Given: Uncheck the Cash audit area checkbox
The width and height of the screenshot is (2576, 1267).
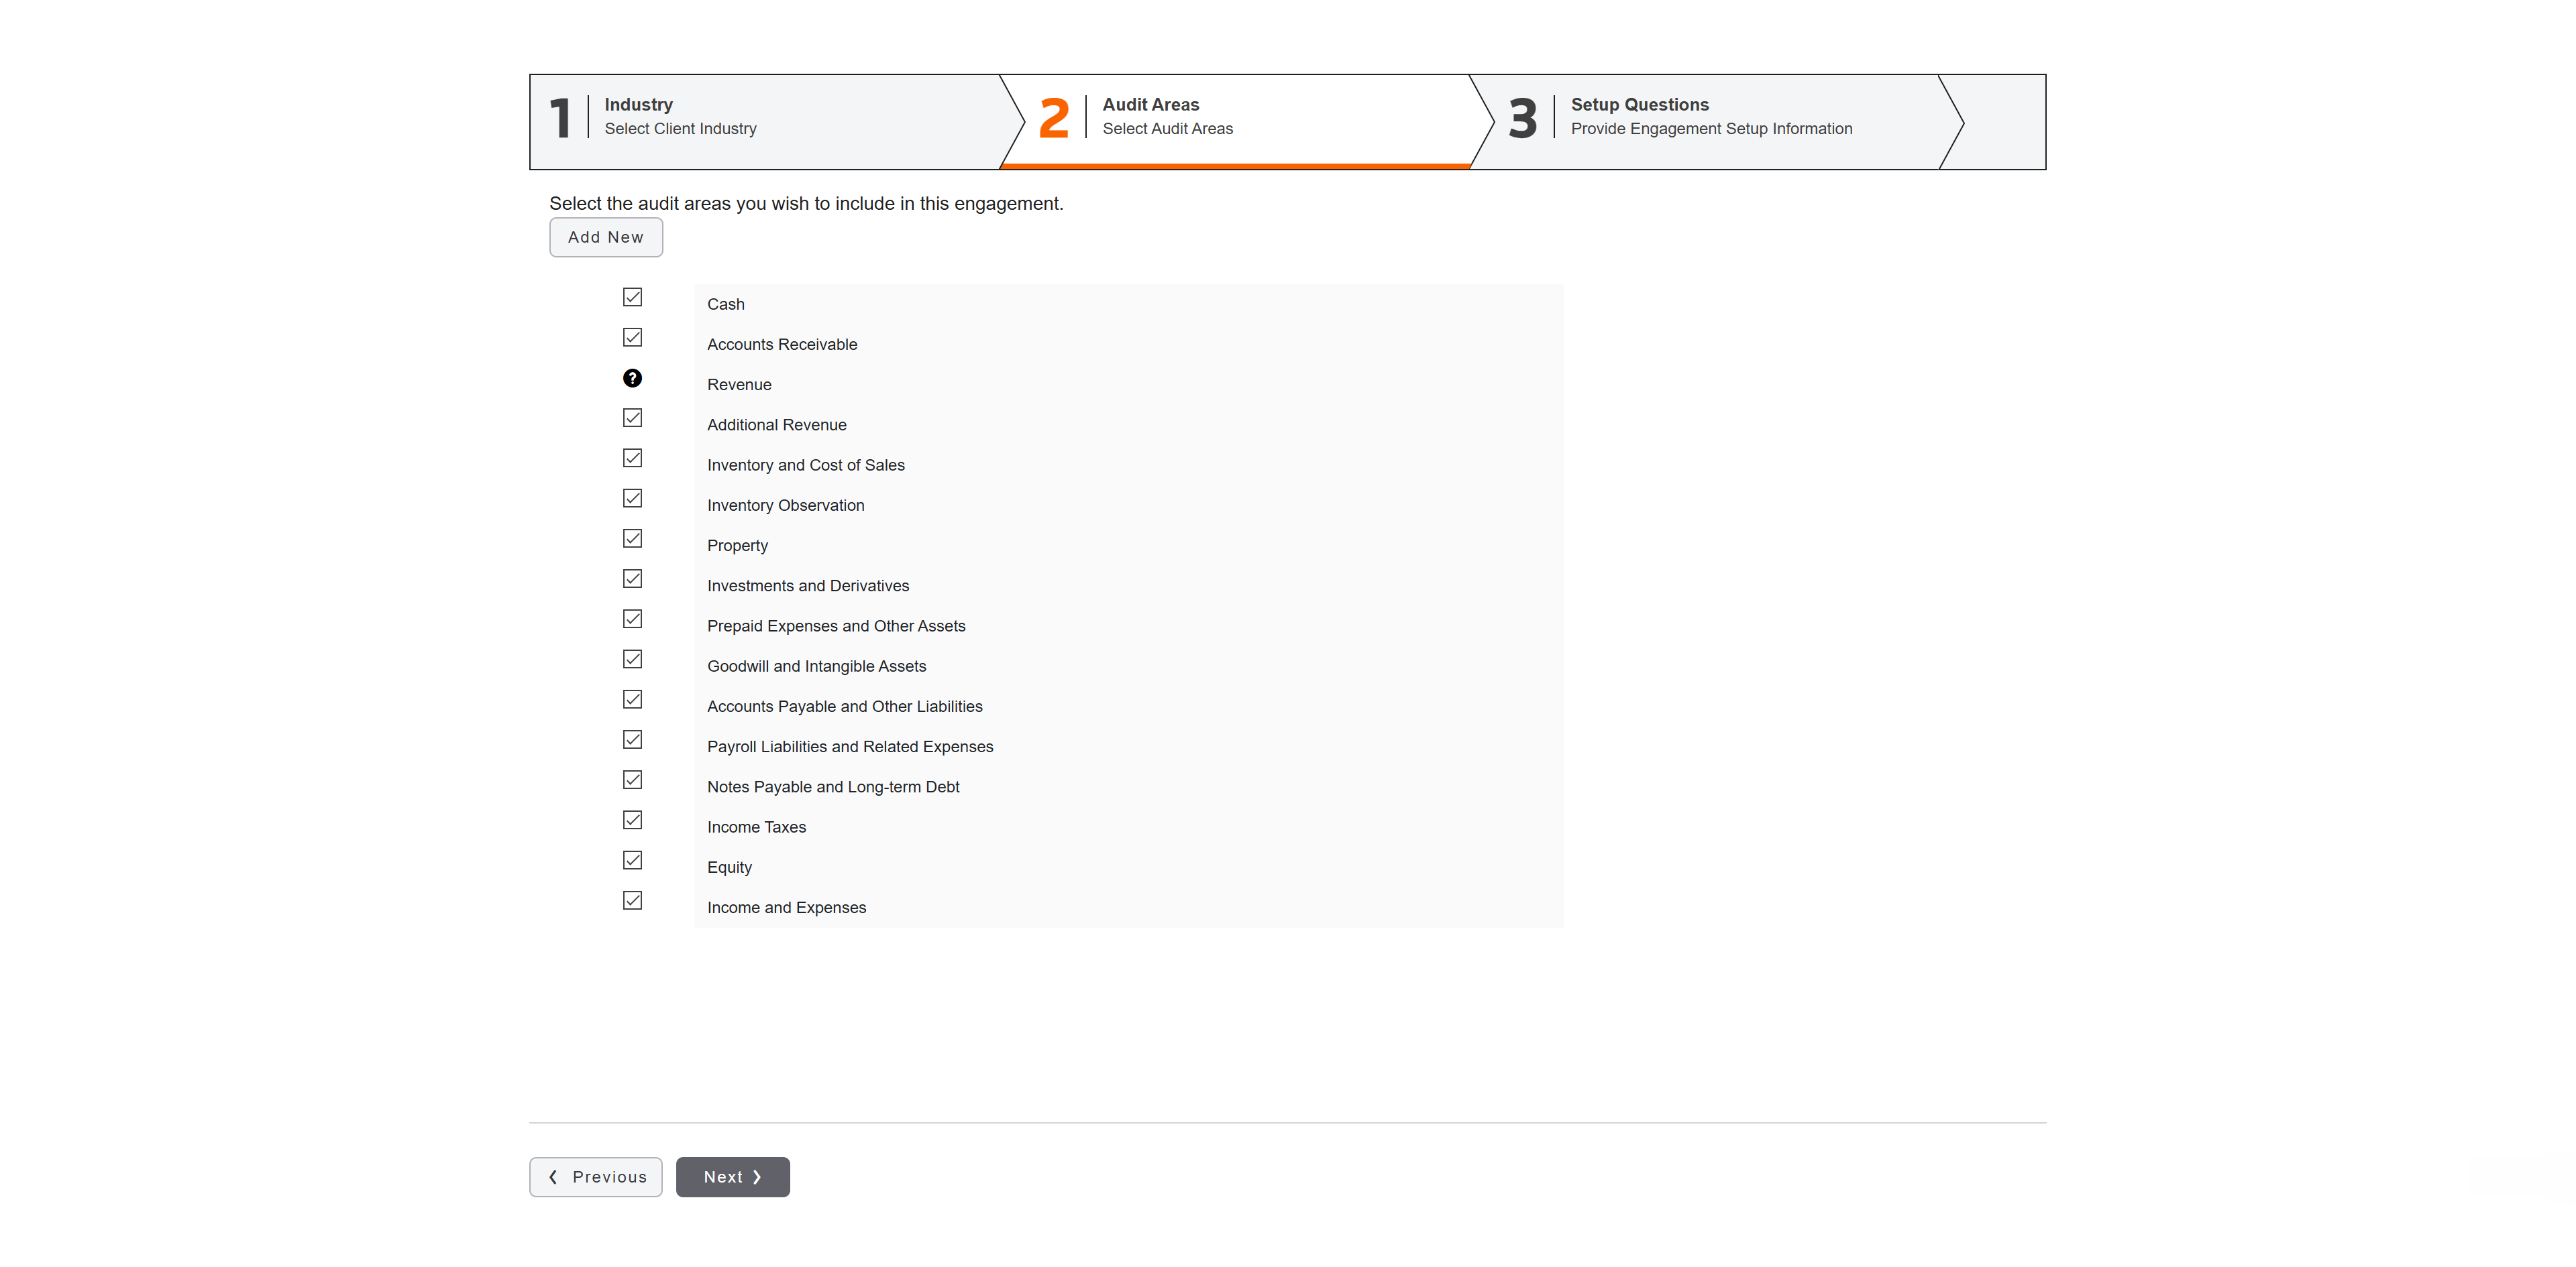Looking at the screenshot, I should pyautogui.click(x=632, y=297).
